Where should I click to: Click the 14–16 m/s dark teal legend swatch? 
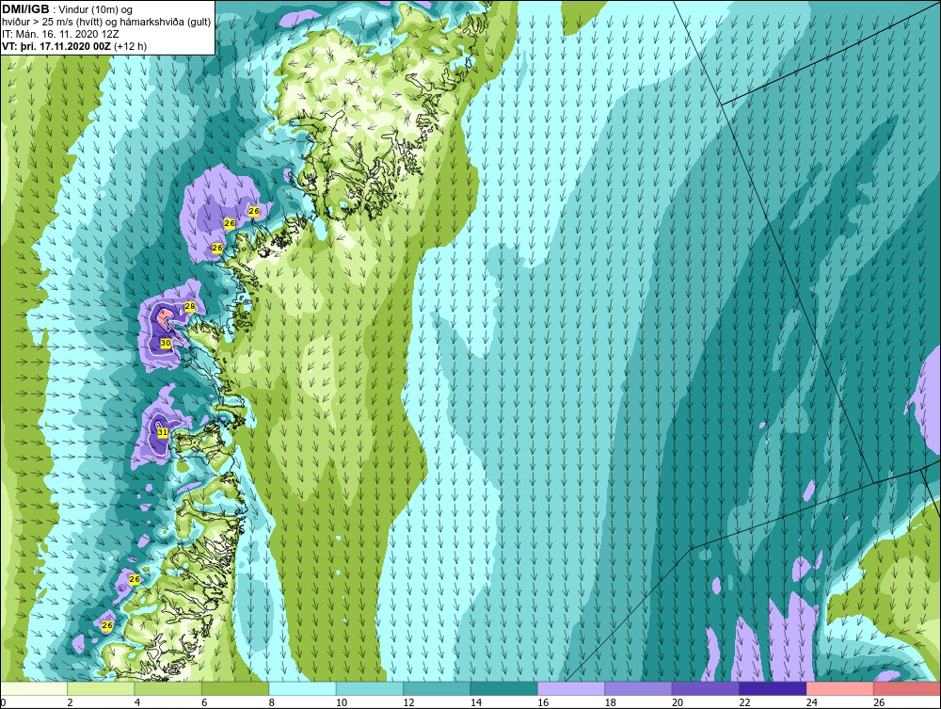click(x=504, y=688)
